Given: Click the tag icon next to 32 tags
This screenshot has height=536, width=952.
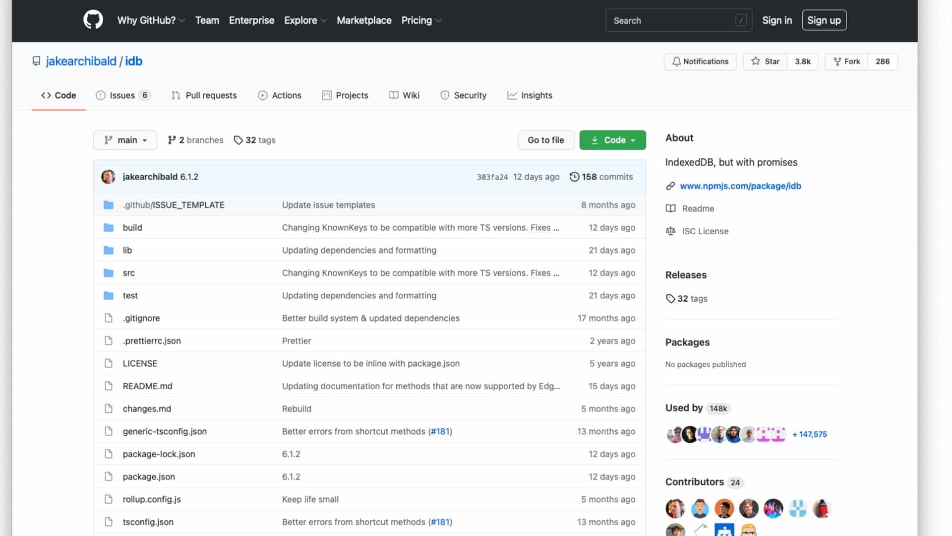Looking at the screenshot, I should [x=238, y=140].
